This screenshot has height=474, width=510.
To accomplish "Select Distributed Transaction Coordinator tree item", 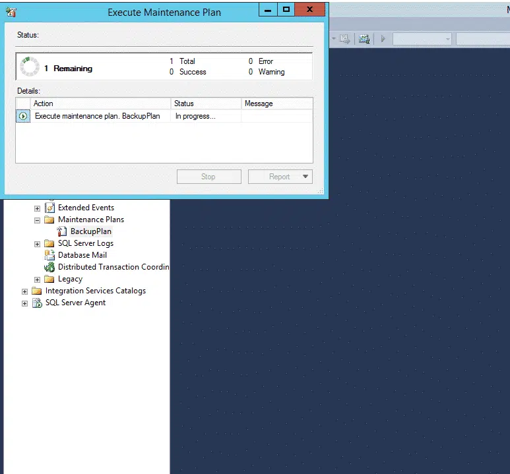I will tap(113, 267).
